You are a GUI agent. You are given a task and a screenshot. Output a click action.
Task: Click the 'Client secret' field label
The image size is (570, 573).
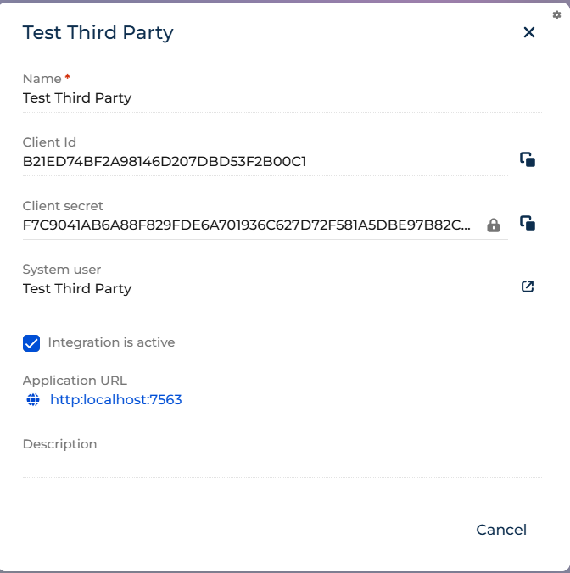click(63, 206)
